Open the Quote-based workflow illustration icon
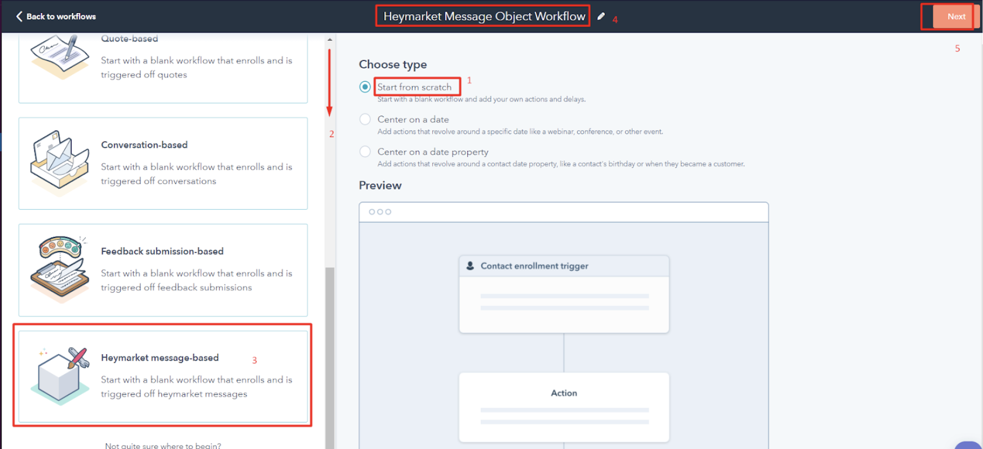This screenshot has height=449, width=983. (60, 56)
